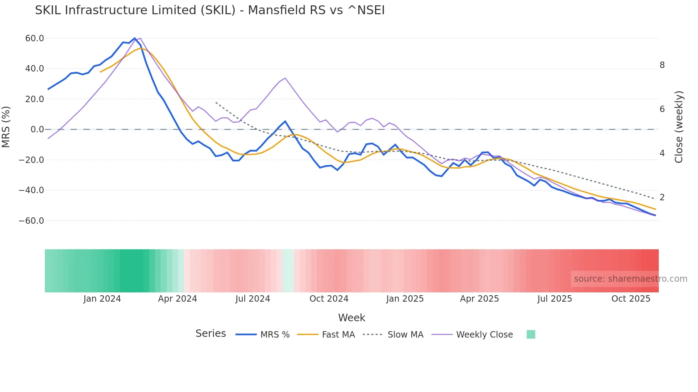
Task: Click the 'Close (weekly)' right axis title
Action: pyautogui.click(x=679, y=127)
